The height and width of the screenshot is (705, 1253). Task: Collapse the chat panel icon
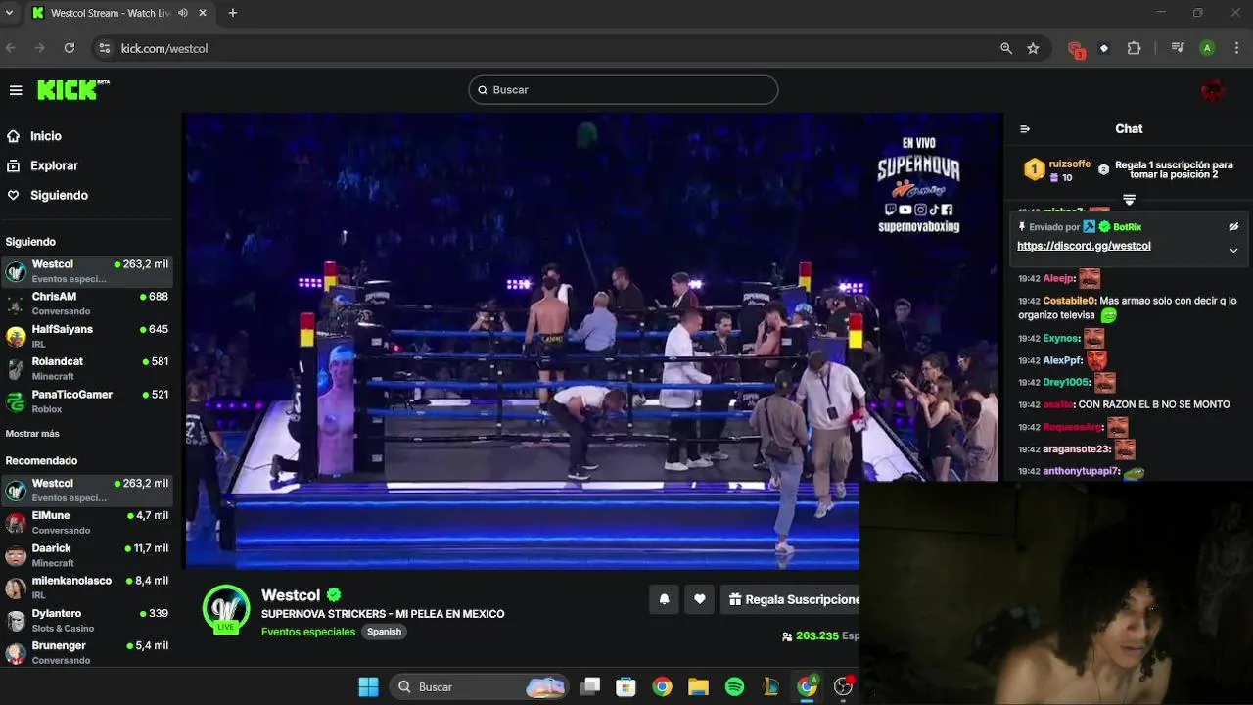pos(1025,129)
